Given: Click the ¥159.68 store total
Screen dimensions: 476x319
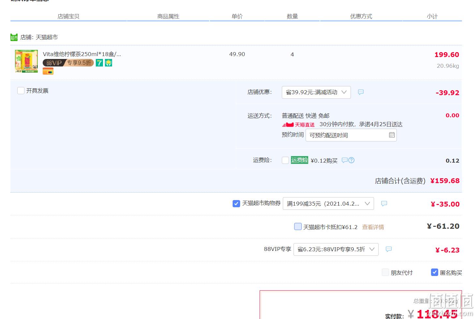Looking at the screenshot, I should pyautogui.click(x=445, y=181).
